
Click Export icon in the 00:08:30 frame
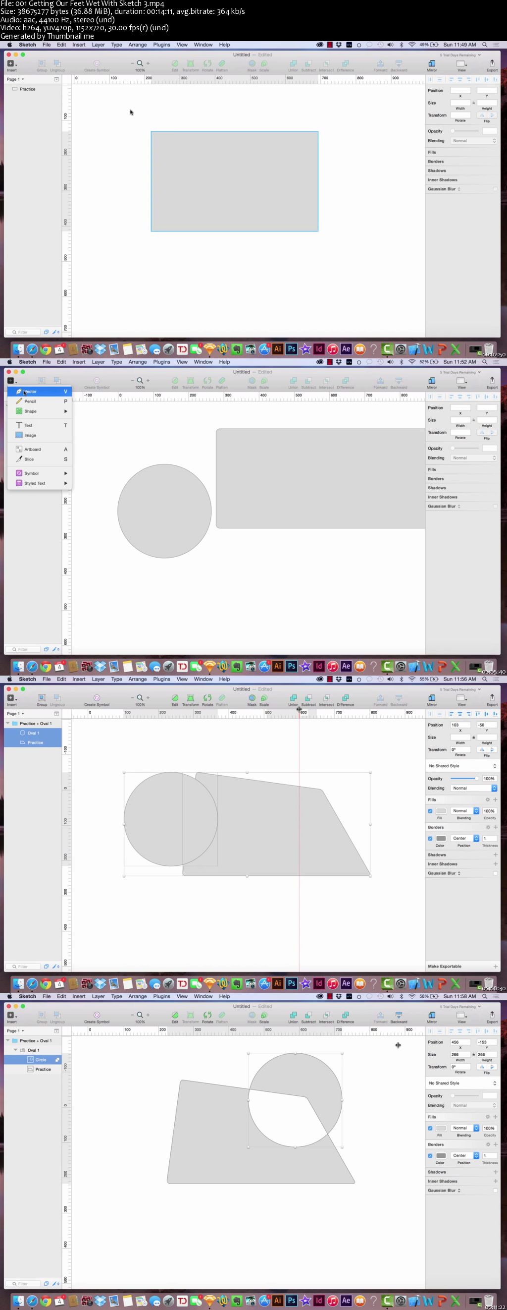[x=492, y=697]
